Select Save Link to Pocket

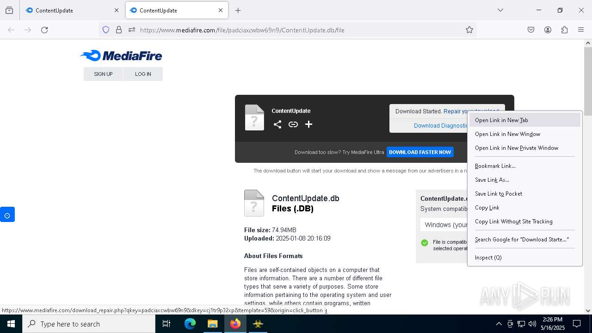[x=524, y=194]
